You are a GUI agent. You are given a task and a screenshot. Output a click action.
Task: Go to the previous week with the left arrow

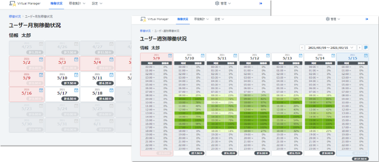(302, 47)
